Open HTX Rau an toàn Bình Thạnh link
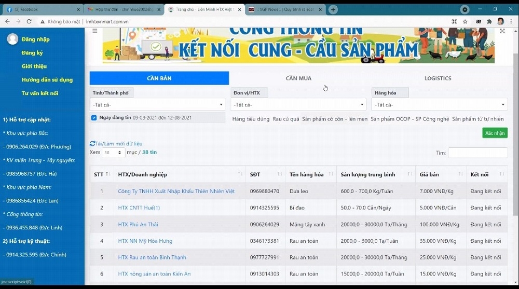The image size is (519, 289). [152, 257]
